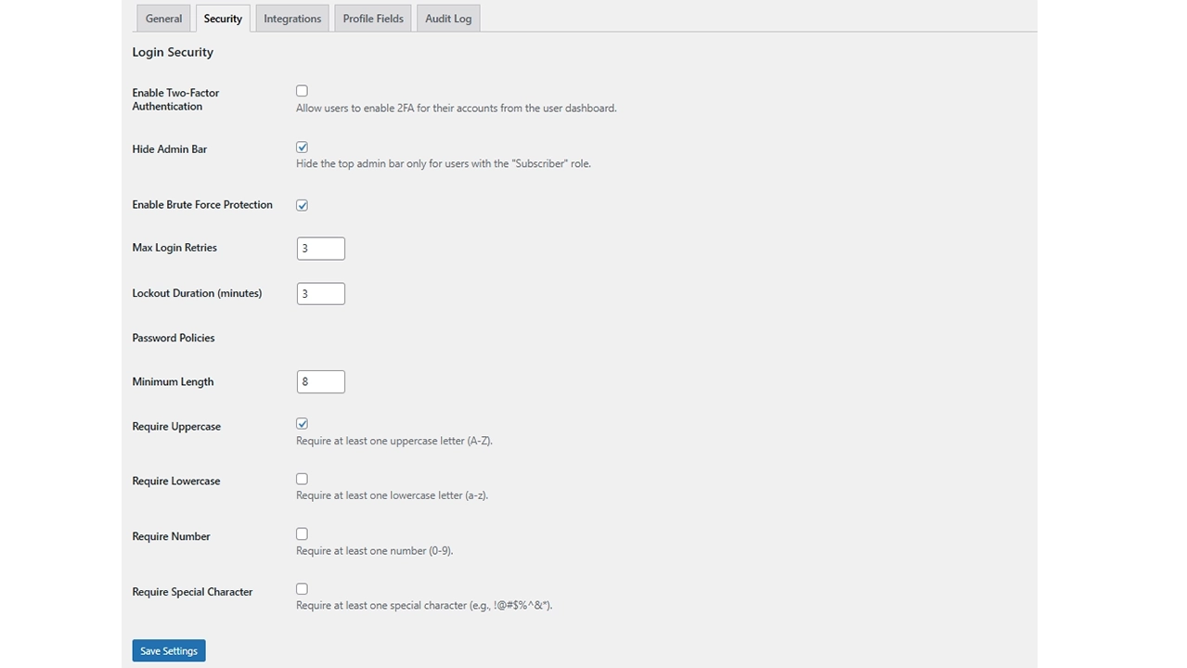Image resolution: width=1187 pixels, height=668 pixels.
Task: Disable Brute Force Protection checkbox
Action: (x=302, y=205)
